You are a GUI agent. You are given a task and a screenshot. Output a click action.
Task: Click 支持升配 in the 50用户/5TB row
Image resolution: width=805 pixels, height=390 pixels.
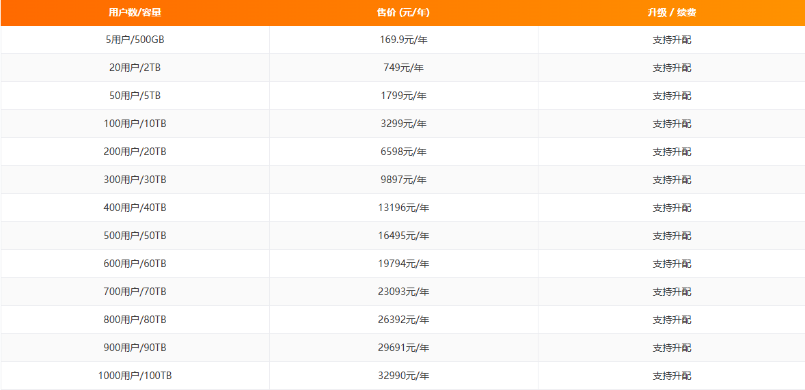[x=672, y=96]
